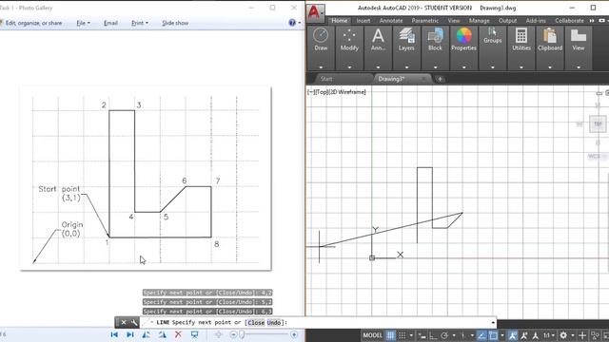Screen dimensions: 609x342
Task: Expand the Properties panel dropdown arrow
Action: 463,67
